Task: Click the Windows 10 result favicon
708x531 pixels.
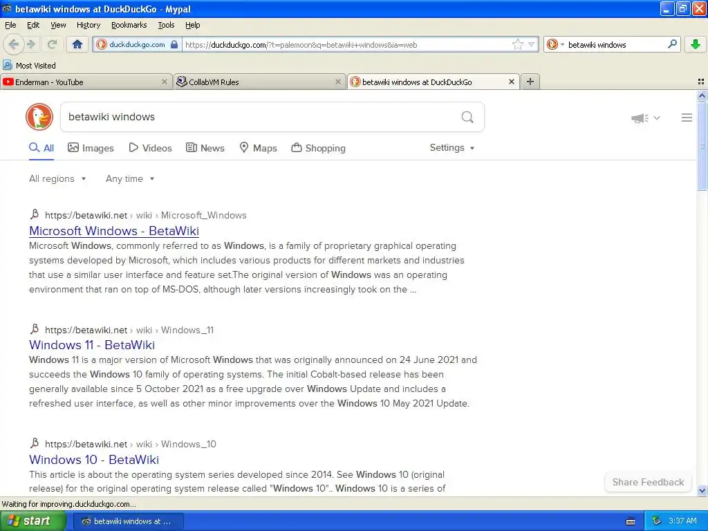Action: (x=35, y=443)
